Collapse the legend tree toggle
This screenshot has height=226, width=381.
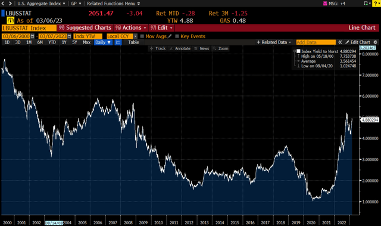click(295, 51)
